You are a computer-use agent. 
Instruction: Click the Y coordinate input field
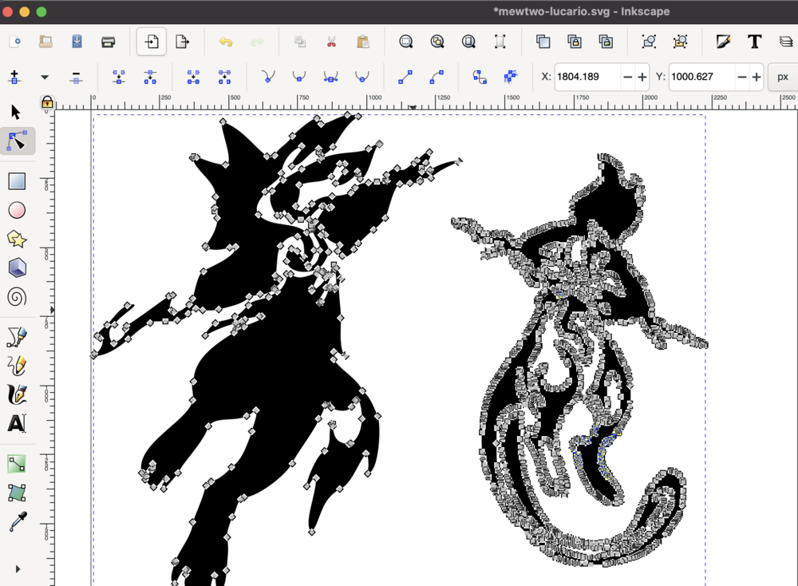click(x=701, y=77)
